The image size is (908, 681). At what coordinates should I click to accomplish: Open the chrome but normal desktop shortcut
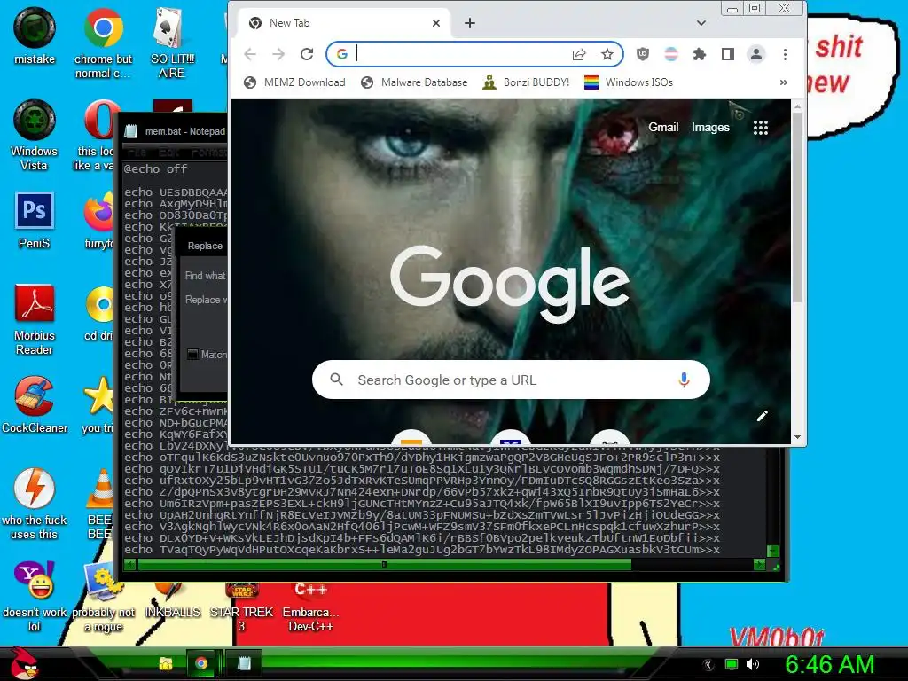pos(103,43)
